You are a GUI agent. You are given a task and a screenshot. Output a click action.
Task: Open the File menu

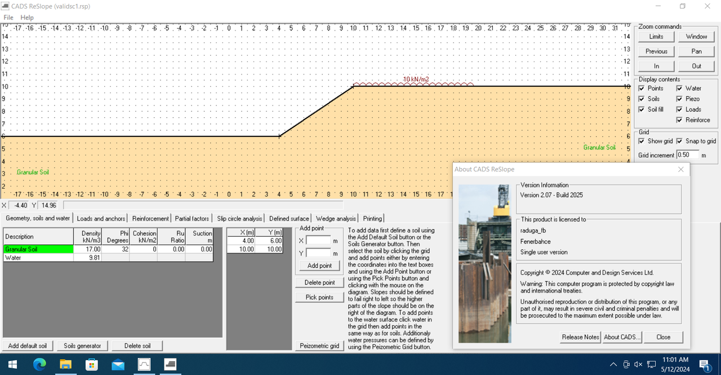tap(8, 17)
